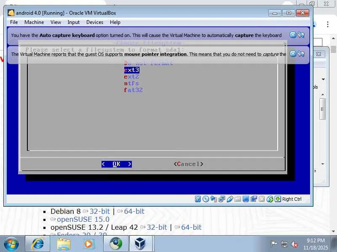Click the background window scrollbar down arrow

click(x=323, y=164)
